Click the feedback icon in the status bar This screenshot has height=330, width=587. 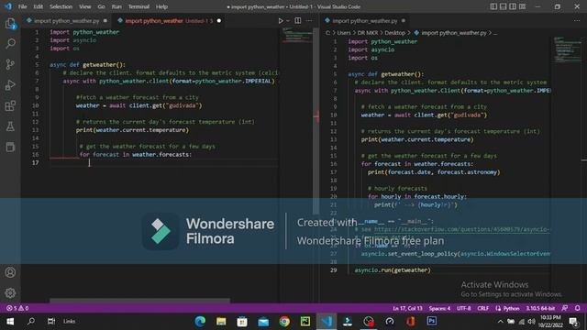[x=565, y=308]
